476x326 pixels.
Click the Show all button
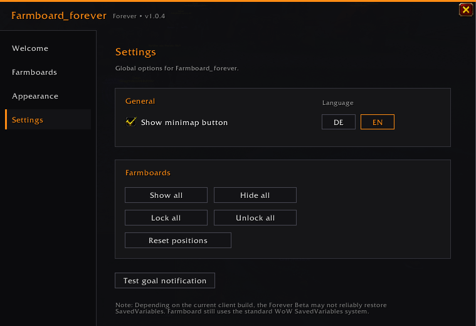click(x=166, y=195)
